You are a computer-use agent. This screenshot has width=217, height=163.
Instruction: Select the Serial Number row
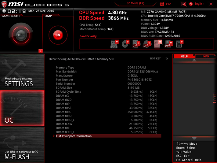[x=107, y=84]
